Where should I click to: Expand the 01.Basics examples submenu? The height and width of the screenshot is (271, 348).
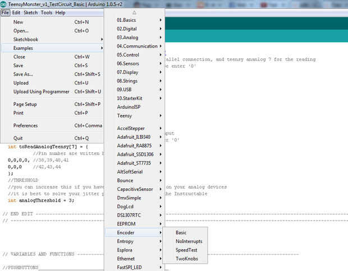[134, 20]
